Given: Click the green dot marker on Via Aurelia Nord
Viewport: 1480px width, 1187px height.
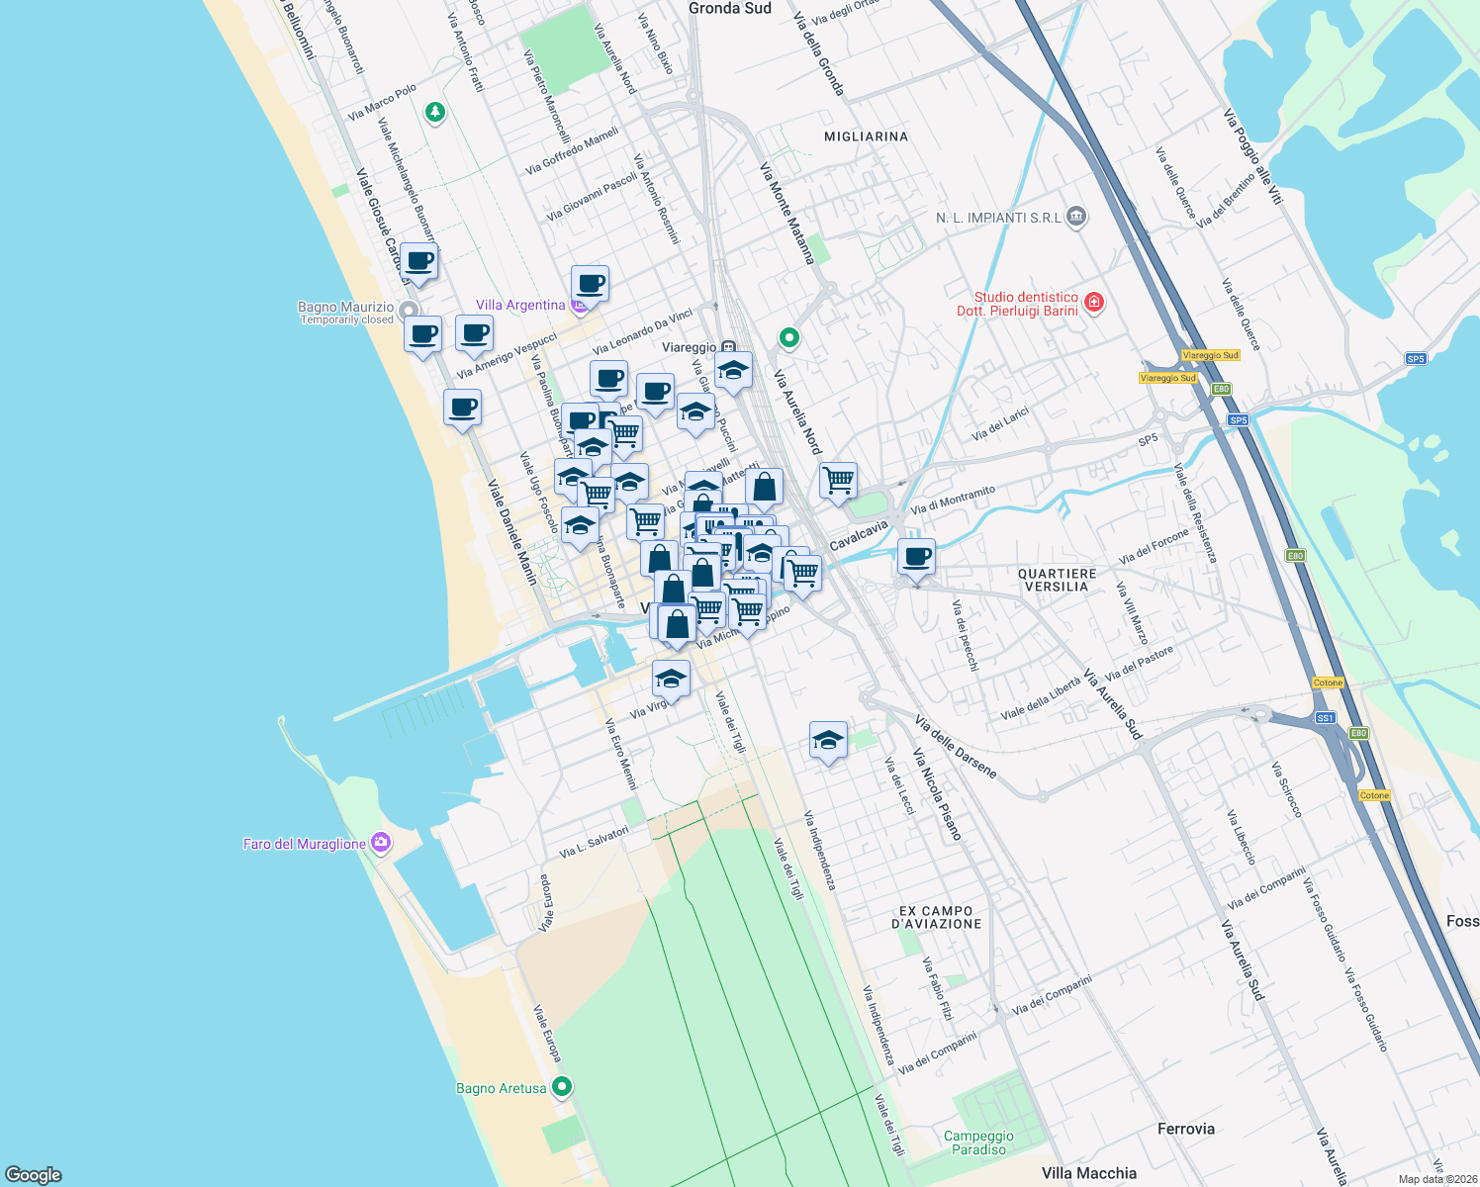Looking at the screenshot, I should click(788, 337).
